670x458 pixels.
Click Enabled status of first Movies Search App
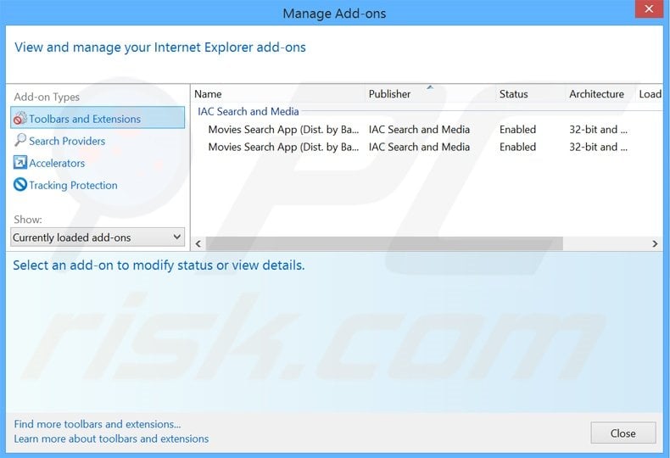(x=517, y=130)
